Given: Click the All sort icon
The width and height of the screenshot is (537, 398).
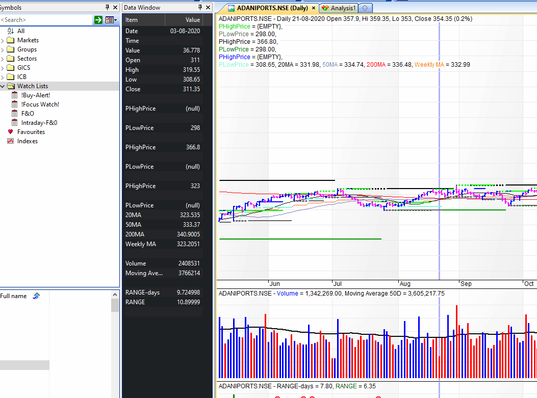Looking at the screenshot, I should click(11, 31).
